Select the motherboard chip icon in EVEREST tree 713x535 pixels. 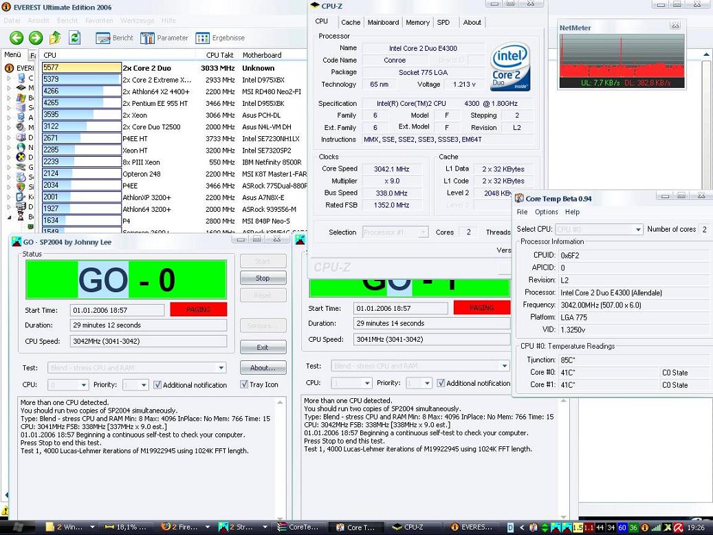[21, 88]
